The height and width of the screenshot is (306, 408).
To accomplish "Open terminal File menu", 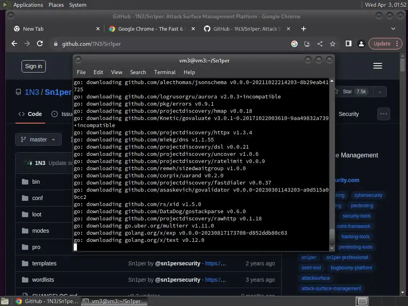I will pyautogui.click(x=81, y=73).
